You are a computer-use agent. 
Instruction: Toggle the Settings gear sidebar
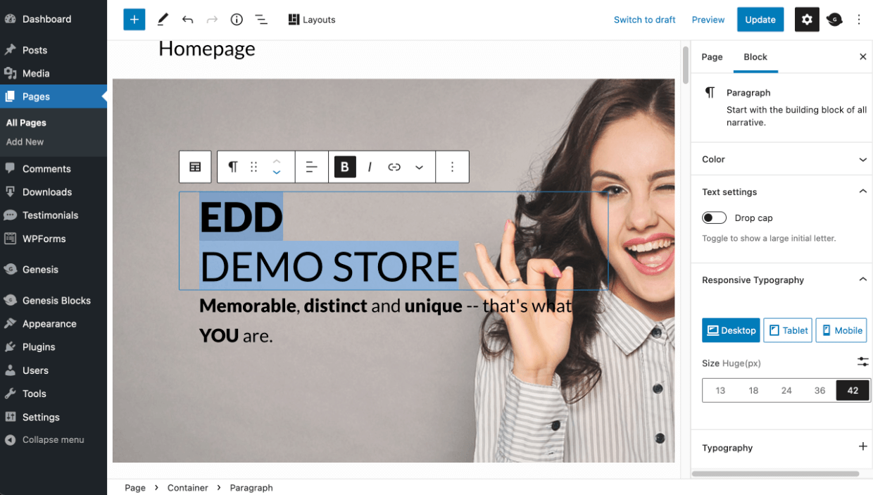point(807,20)
